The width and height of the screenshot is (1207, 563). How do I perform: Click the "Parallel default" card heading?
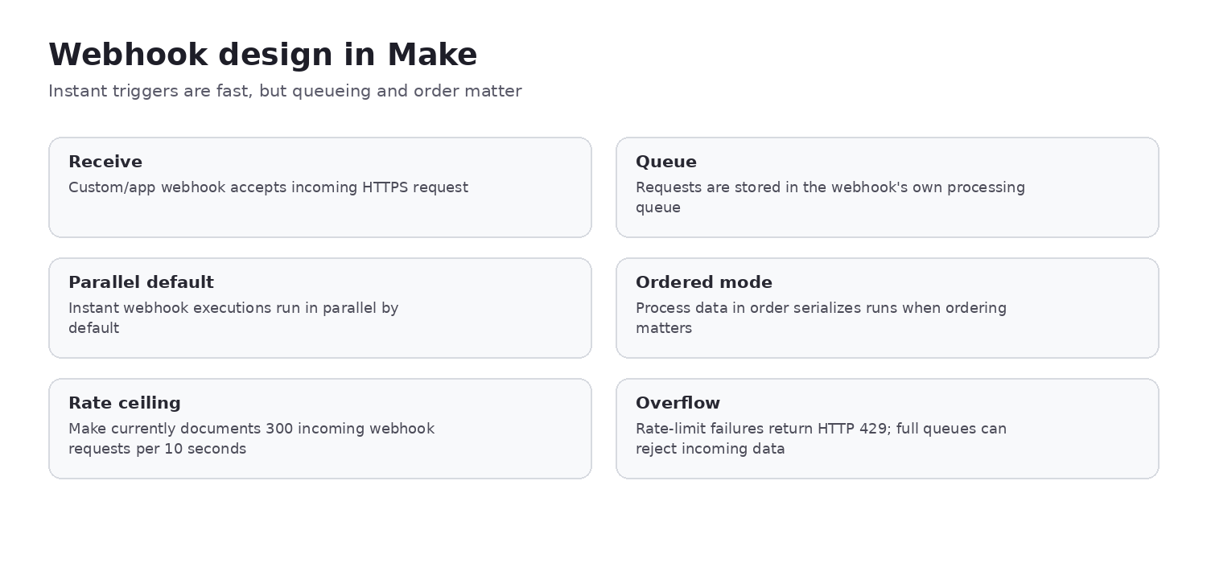141,282
